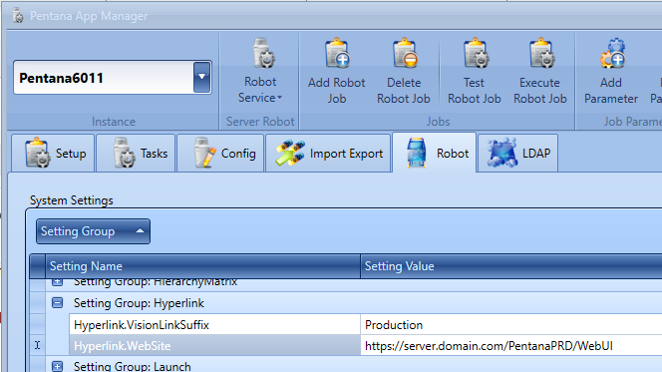662x372 pixels.
Task: Click the Pentana App Manager title icon
Action: click(x=18, y=16)
